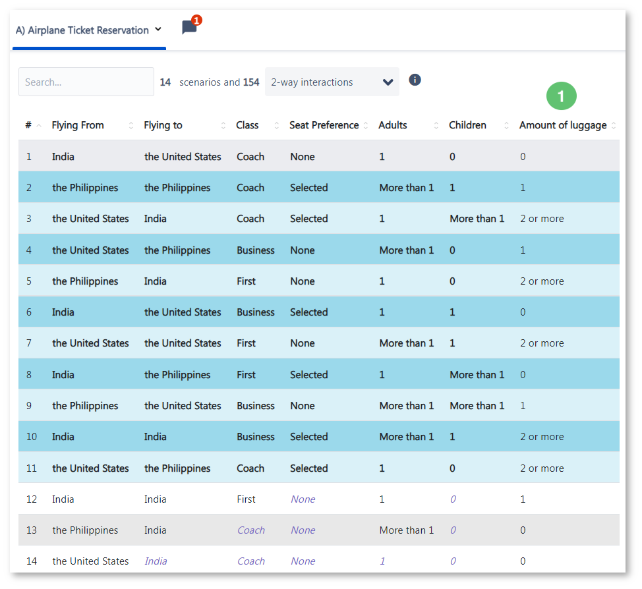Click italic 'Coach' class in row 13

click(x=251, y=530)
